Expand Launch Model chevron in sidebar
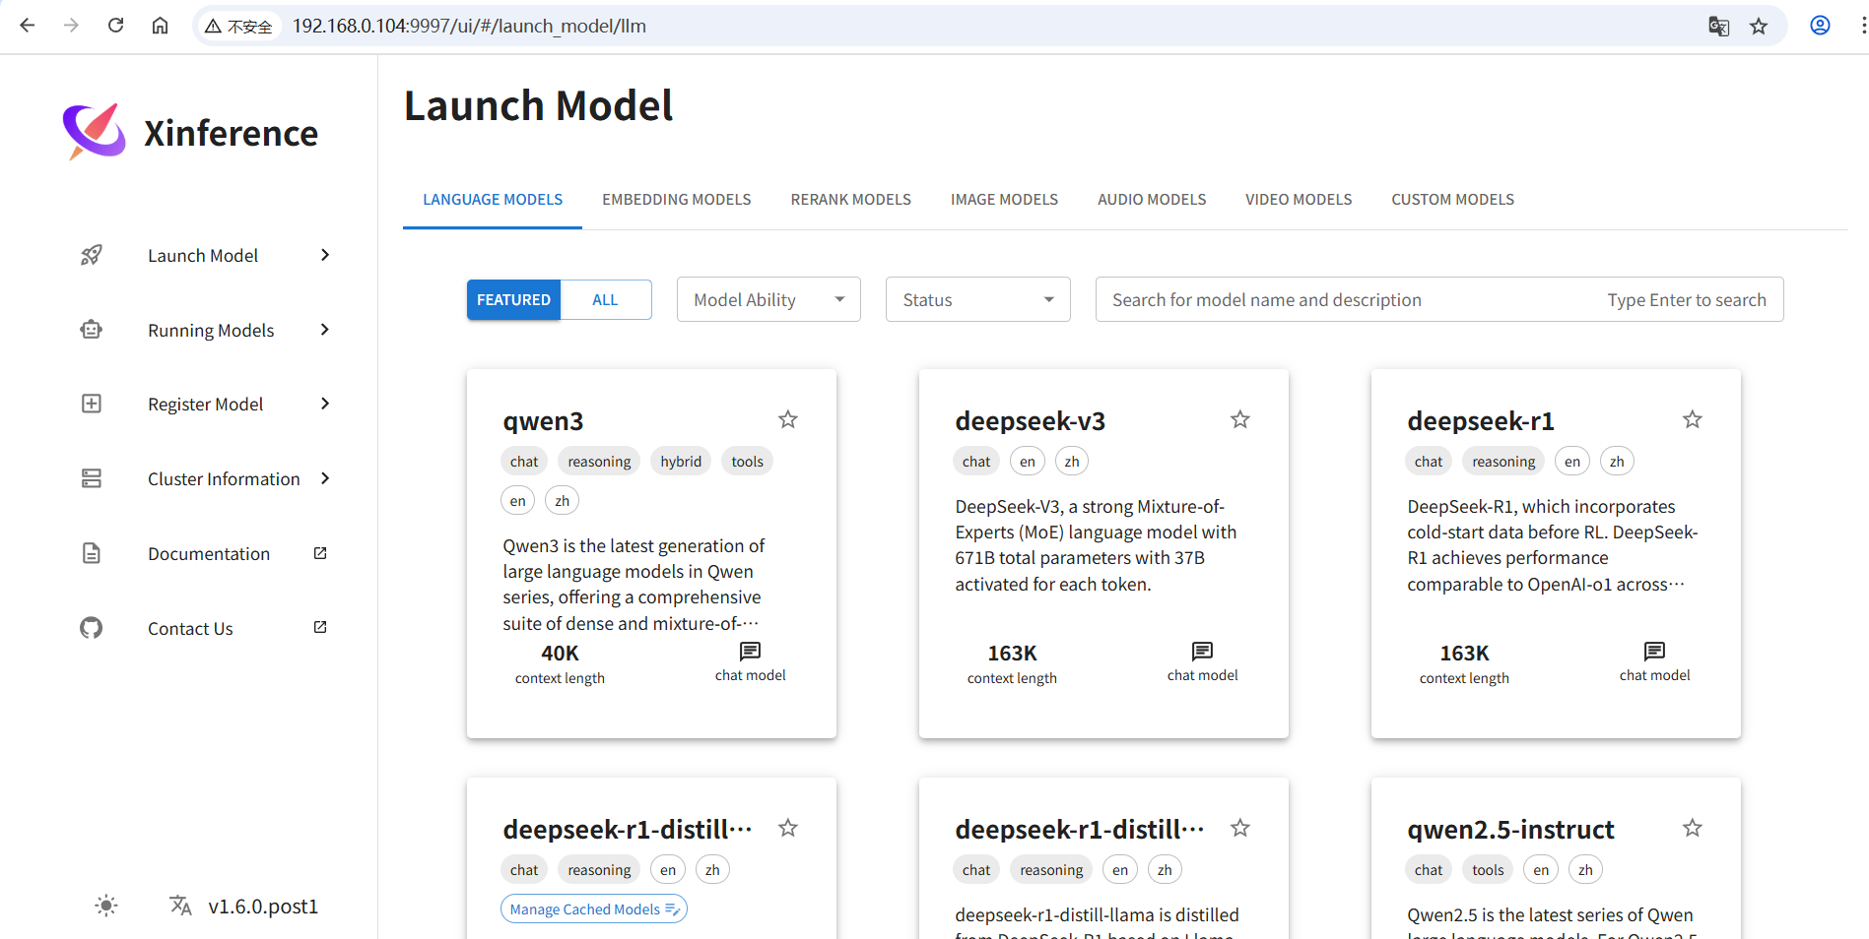This screenshot has width=1869, height=939. tap(325, 255)
